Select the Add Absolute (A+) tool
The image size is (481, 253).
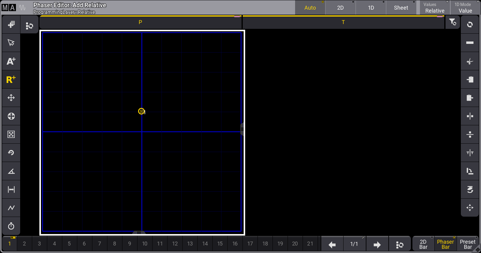(11, 61)
